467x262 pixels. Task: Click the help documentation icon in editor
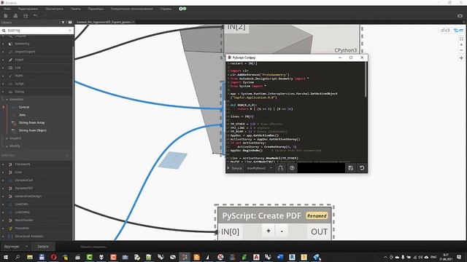[292, 168]
